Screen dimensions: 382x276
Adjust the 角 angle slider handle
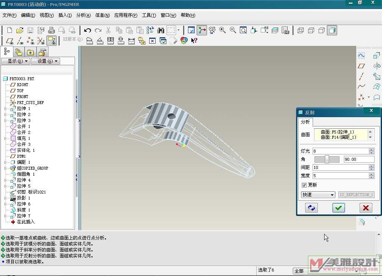(x=327, y=159)
